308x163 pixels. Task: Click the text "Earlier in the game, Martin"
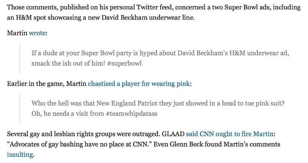(x=47, y=84)
